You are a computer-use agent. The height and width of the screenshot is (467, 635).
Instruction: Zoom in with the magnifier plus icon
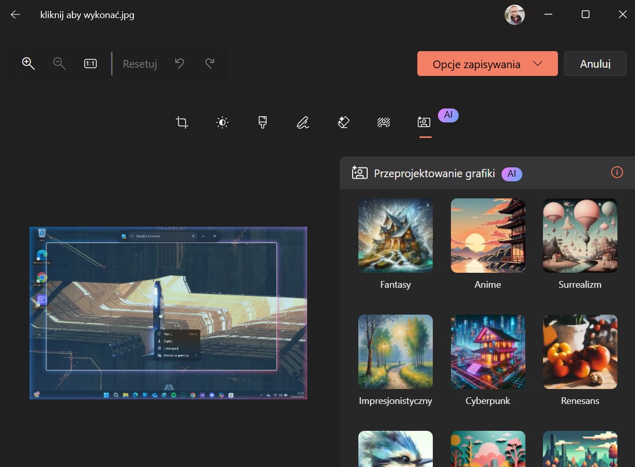[28, 64]
